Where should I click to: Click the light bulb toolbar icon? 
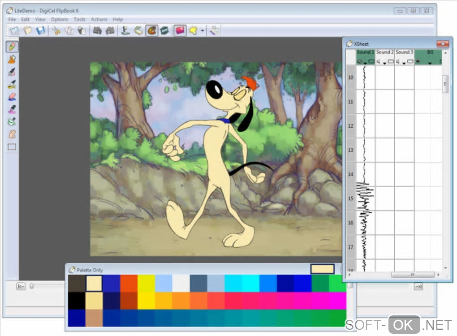pos(193,30)
